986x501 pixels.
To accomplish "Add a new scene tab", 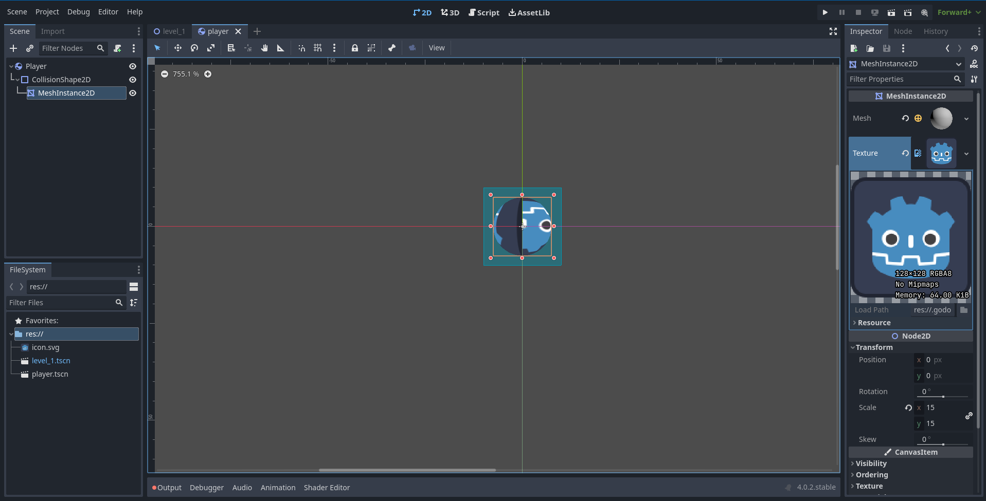I will 257,31.
